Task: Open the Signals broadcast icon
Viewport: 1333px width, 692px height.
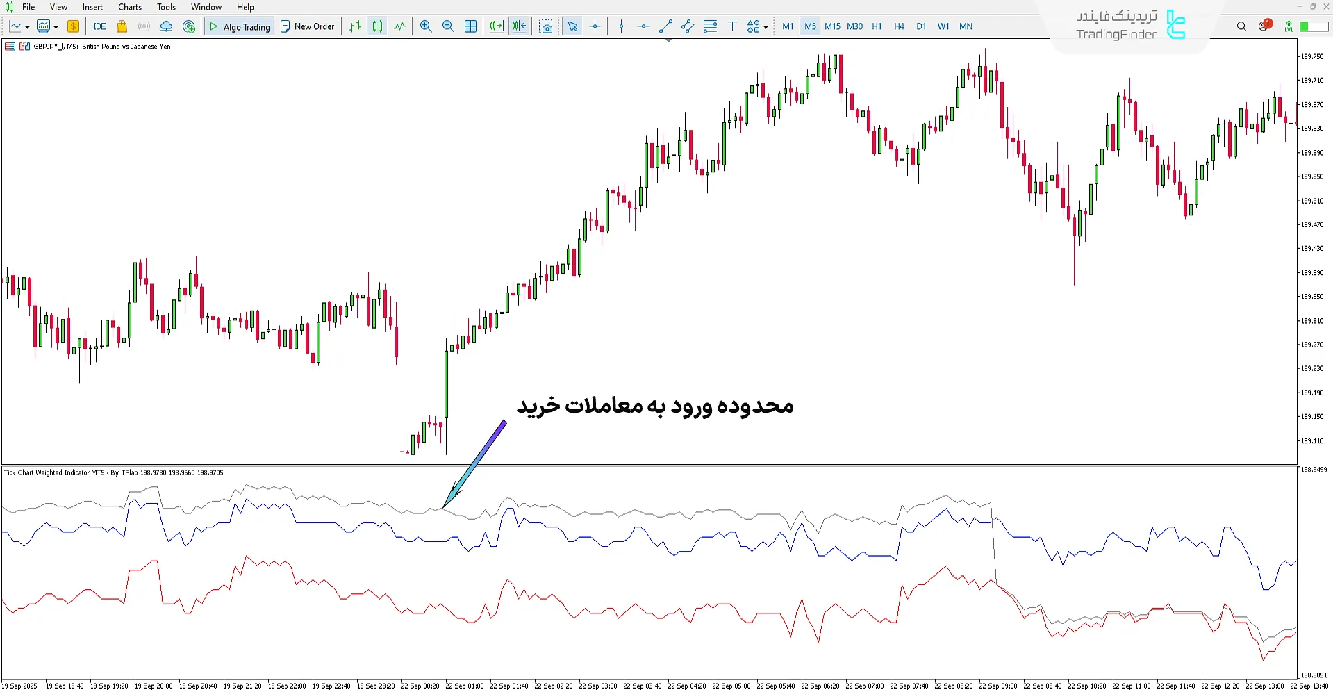Action: pos(144,26)
